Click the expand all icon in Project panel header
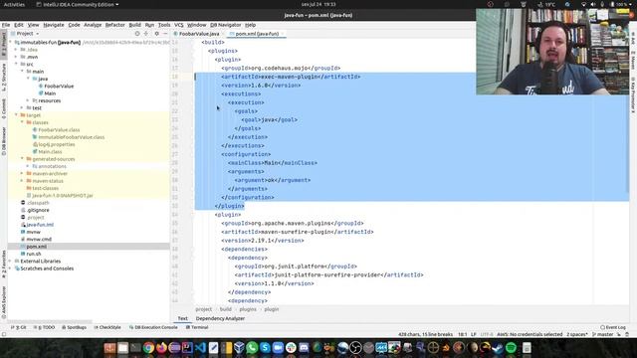The width and height of the screenshot is (637, 358). click(x=146, y=34)
